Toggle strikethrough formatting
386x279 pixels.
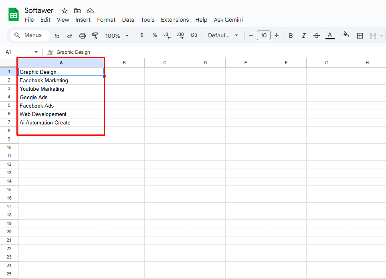(x=316, y=36)
